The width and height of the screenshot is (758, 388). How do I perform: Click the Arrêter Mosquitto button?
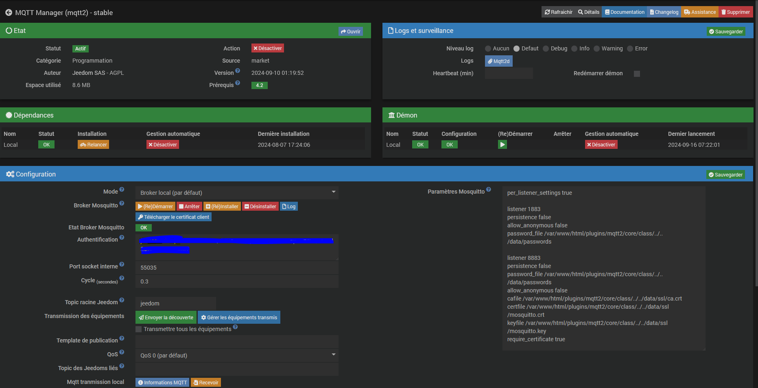click(189, 207)
